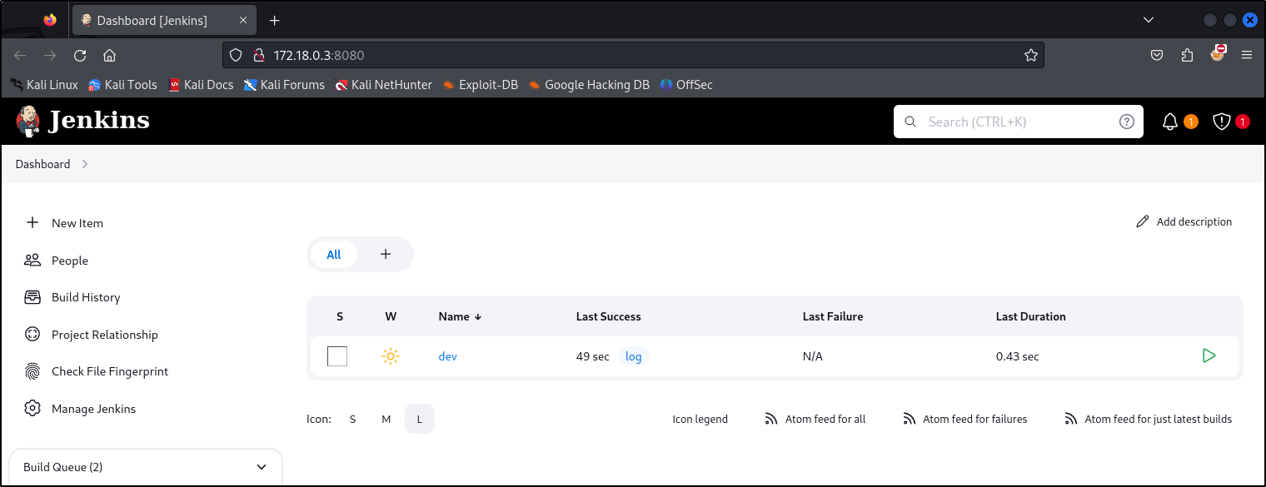Open Check File Fingerprint page

click(109, 371)
